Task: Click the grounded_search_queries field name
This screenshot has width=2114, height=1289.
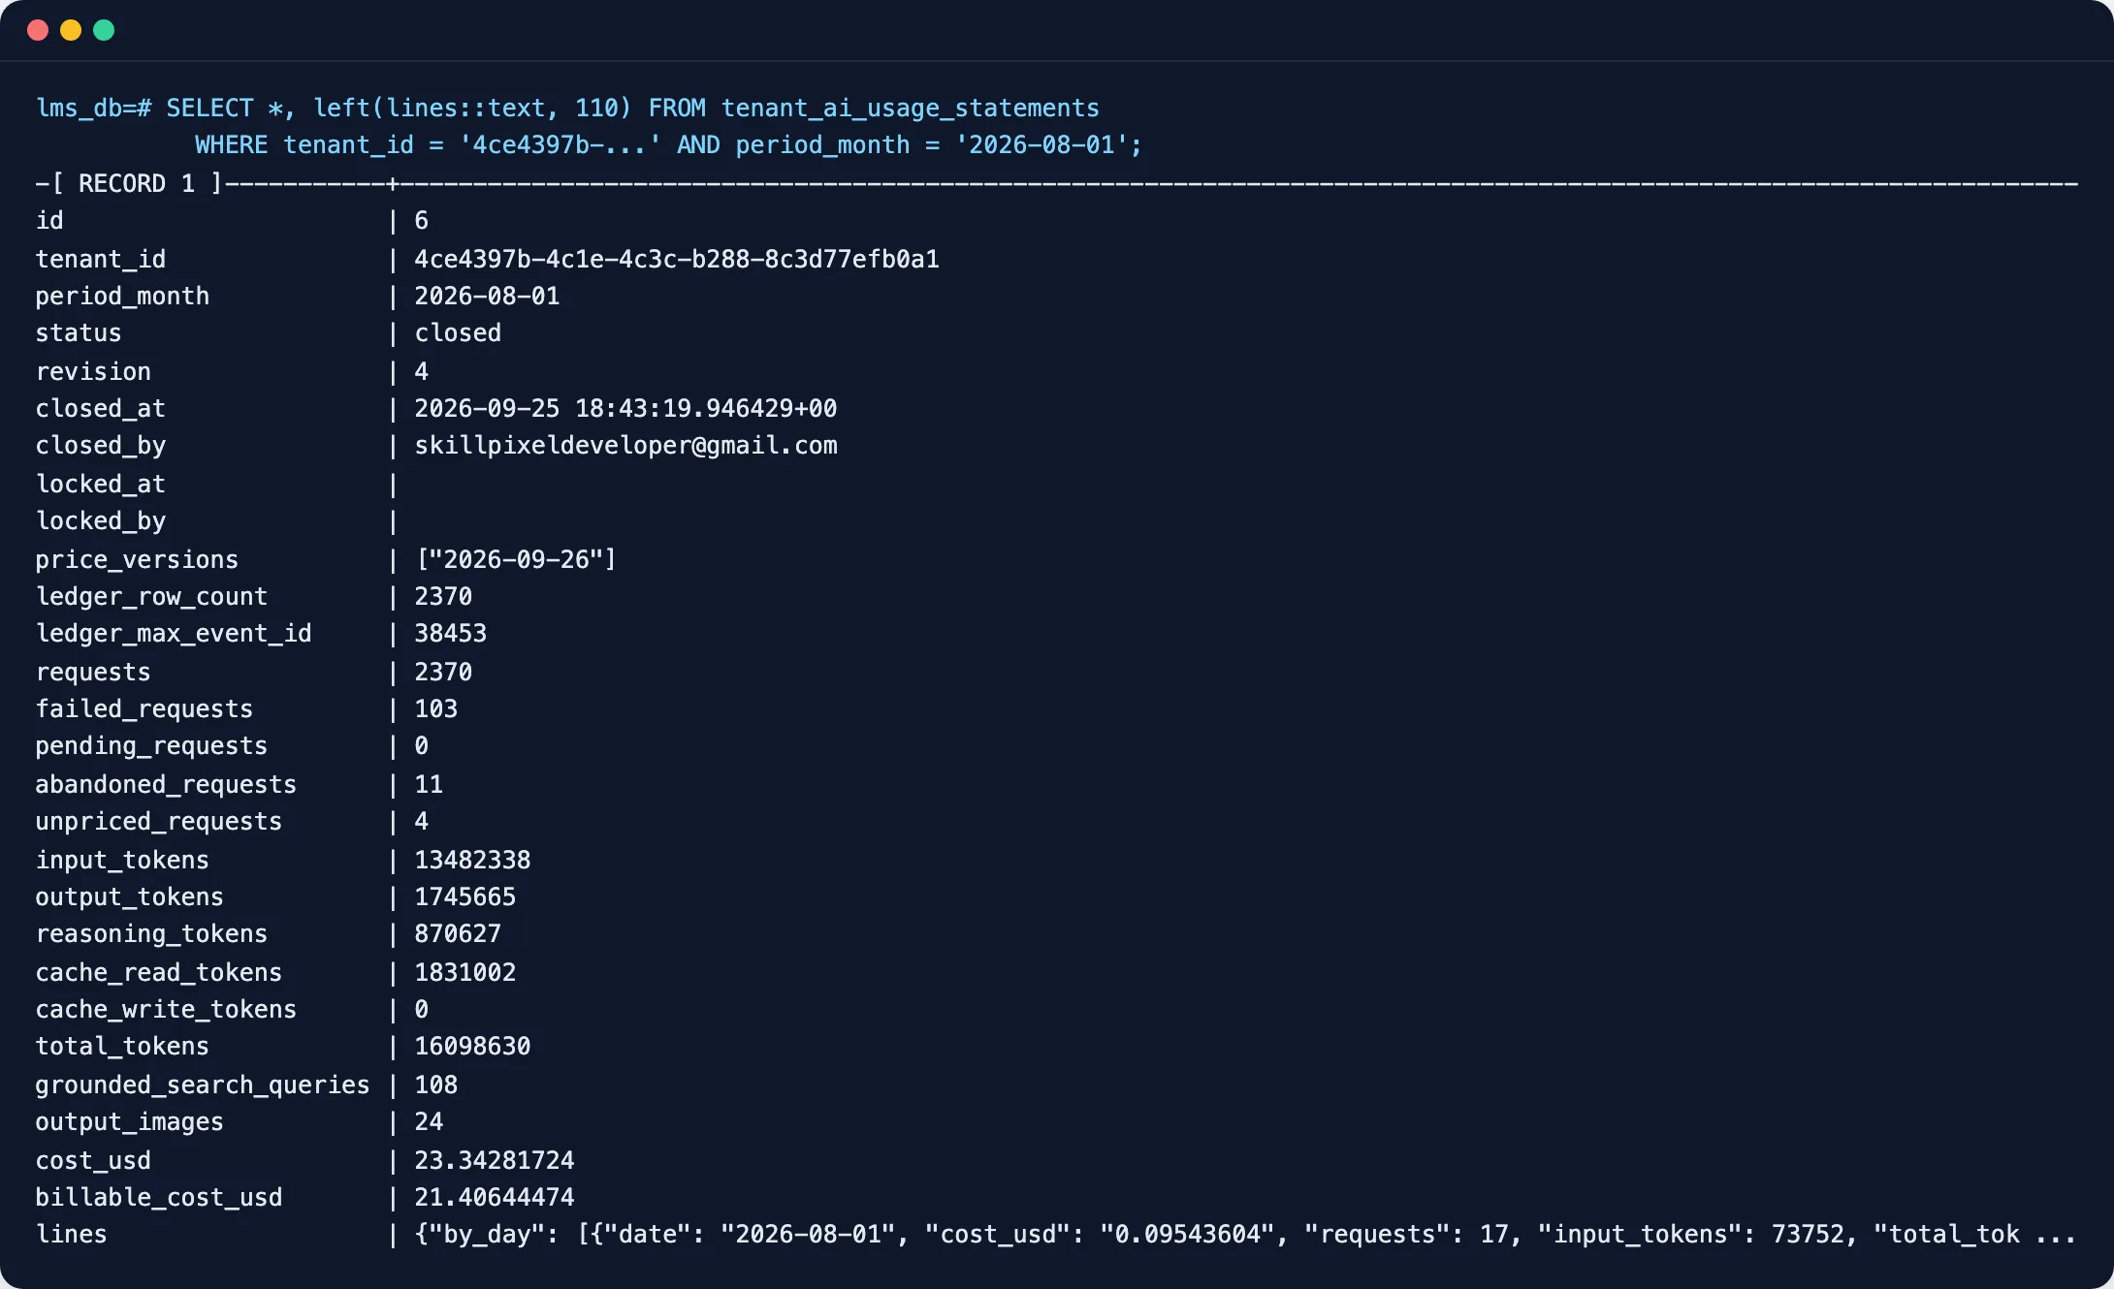Action: [x=203, y=1085]
